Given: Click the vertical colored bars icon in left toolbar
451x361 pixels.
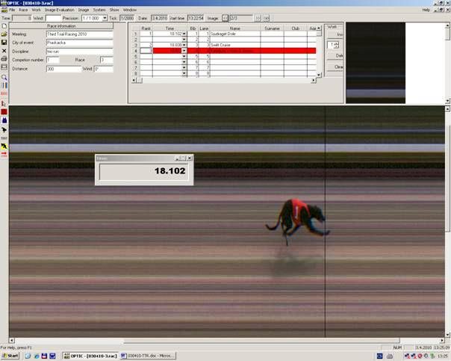Looking at the screenshot, I should pos(4,85).
